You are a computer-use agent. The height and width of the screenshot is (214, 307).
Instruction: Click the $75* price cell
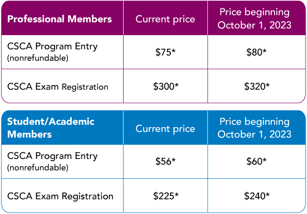[165, 52]
